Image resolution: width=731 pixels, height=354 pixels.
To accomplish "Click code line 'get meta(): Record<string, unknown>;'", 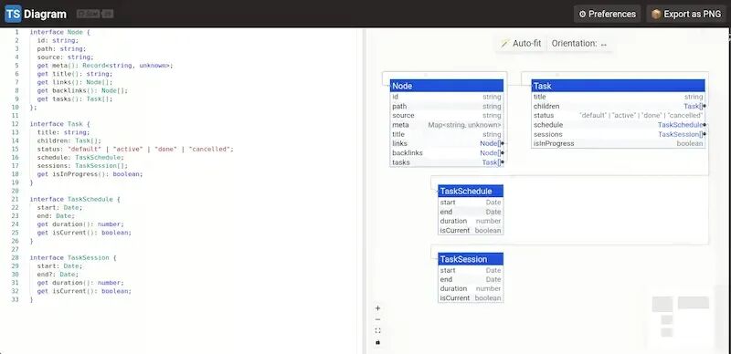I will tap(105, 66).
